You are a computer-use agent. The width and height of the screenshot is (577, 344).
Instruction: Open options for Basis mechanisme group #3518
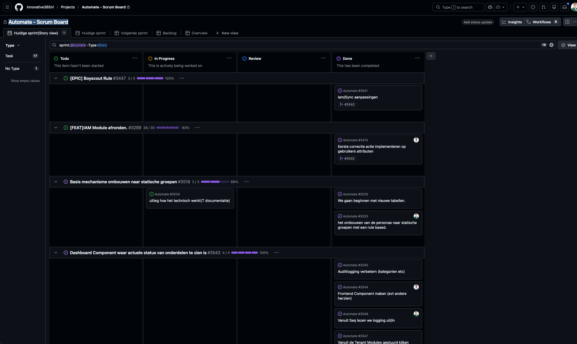coord(246,182)
